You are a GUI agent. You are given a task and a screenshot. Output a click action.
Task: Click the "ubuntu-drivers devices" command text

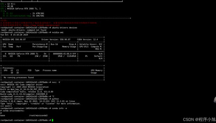(x=64, y=28)
